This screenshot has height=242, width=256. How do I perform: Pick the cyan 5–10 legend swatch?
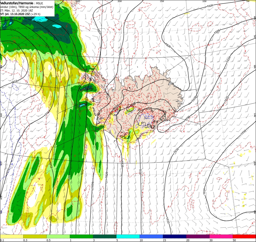[x=128, y=236]
